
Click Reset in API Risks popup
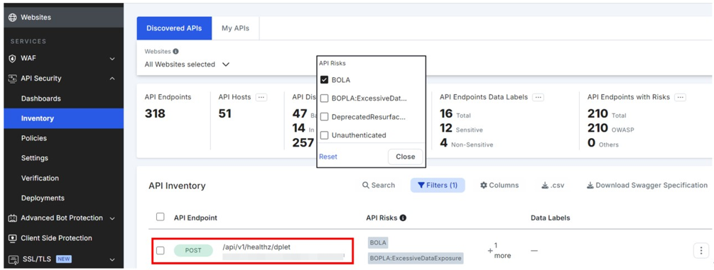click(328, 157)
